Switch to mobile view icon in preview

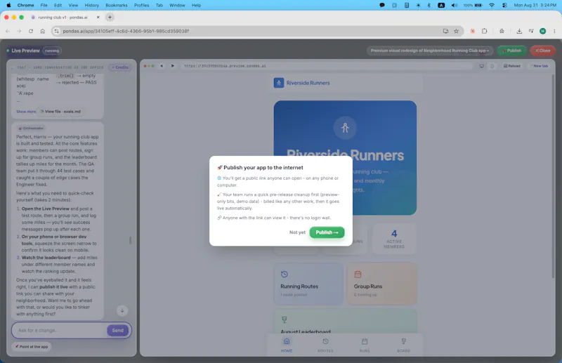[492, 66]
